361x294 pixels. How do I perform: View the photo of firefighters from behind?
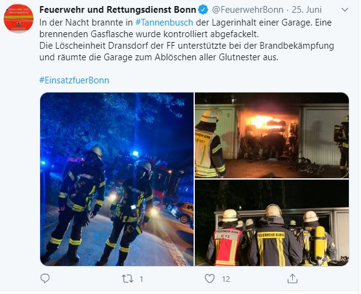pos(272,223)
